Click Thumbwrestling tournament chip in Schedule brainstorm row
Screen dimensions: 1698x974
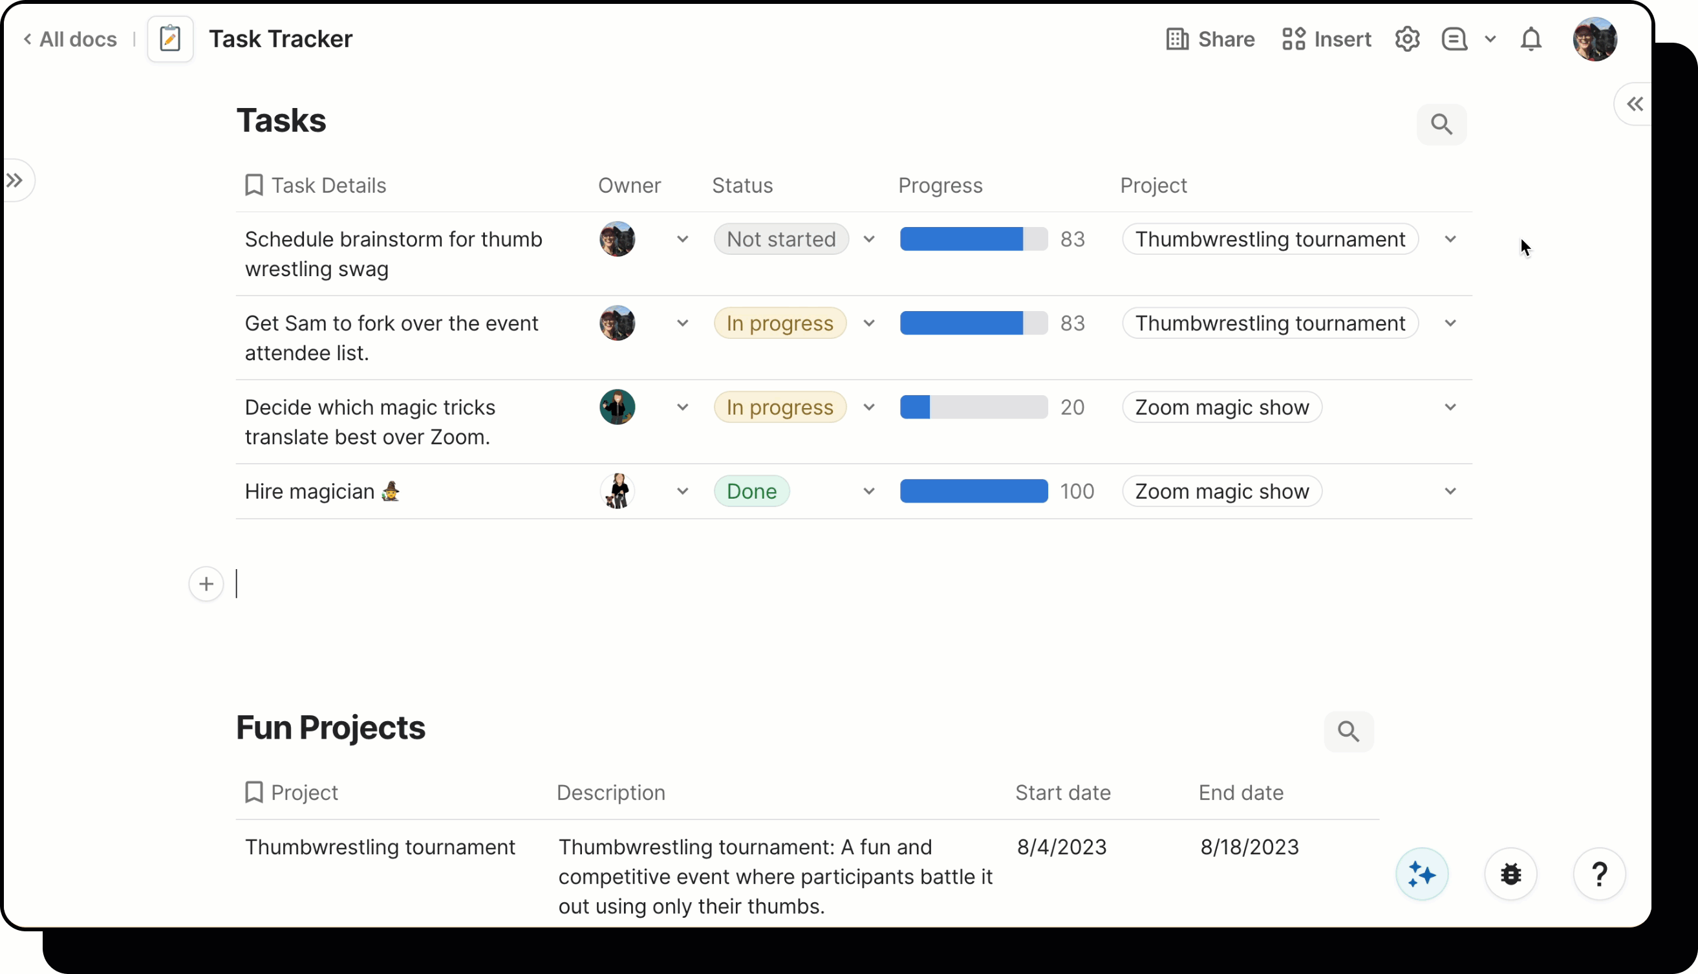pyautogui.click(x=1270, y=239)
